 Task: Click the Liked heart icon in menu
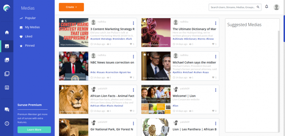point(21,37)
